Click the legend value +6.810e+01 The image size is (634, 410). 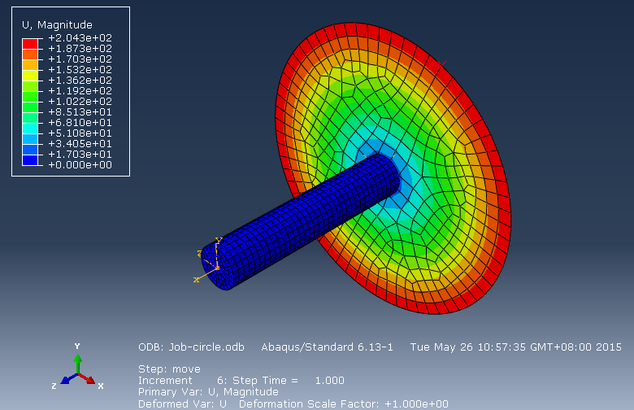pyautogui.click(x=80, y=122)
